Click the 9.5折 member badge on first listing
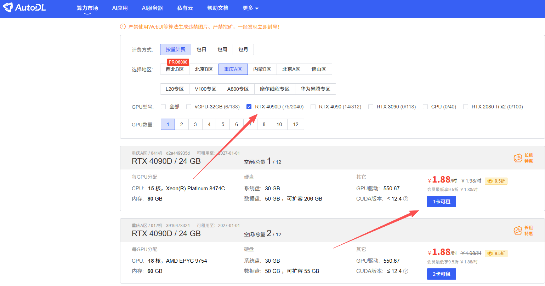Viewport: 545px width, 286px height. tap(496, 181)
